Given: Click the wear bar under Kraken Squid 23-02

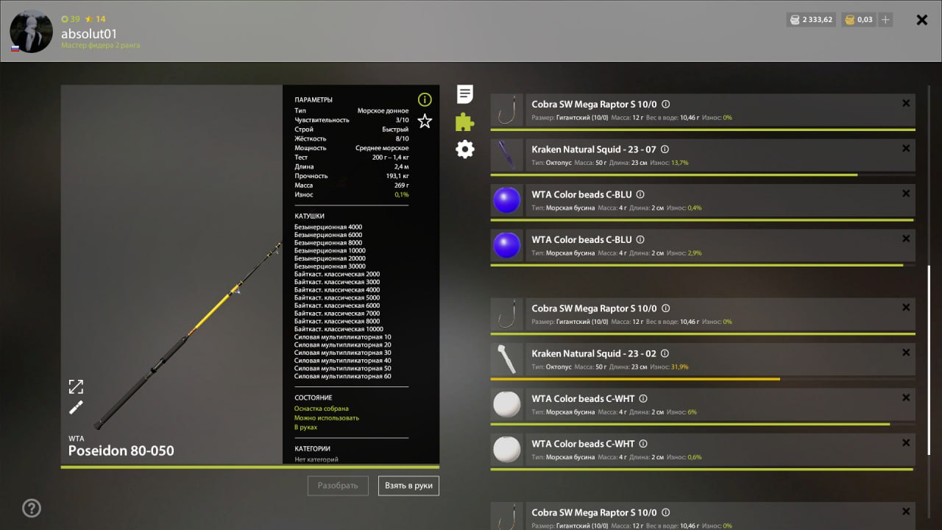Looking at the screenshot, I should coord(635,379).
